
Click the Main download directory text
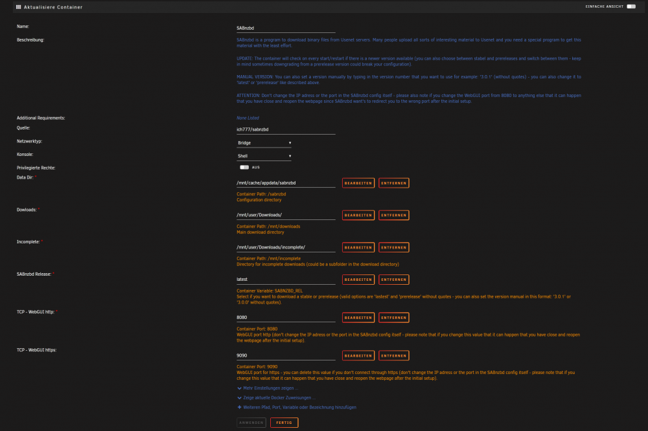[260, 232]
